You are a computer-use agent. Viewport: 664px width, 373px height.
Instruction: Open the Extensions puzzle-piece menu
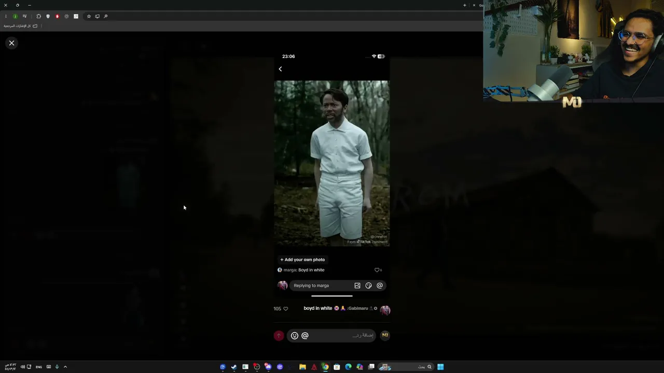tap(38, 16)
